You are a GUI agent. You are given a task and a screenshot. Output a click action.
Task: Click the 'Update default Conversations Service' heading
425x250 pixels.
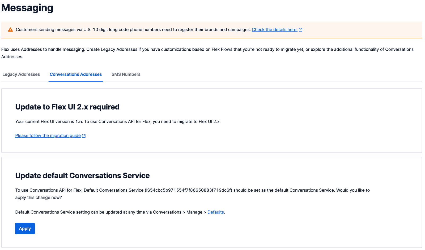point(82,176)
